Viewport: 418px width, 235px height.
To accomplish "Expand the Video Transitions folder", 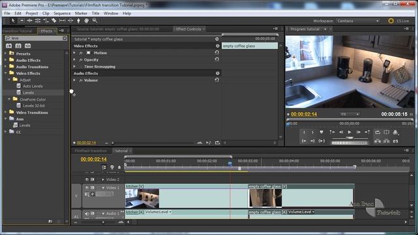I will click(6, 112).
